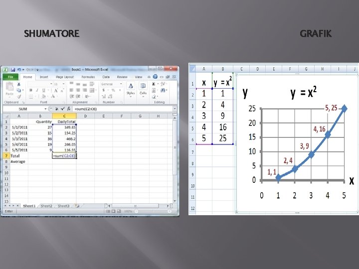Click the Font Color letter A icon
This screenshot has width=359, height=269.
coord(53,97)
